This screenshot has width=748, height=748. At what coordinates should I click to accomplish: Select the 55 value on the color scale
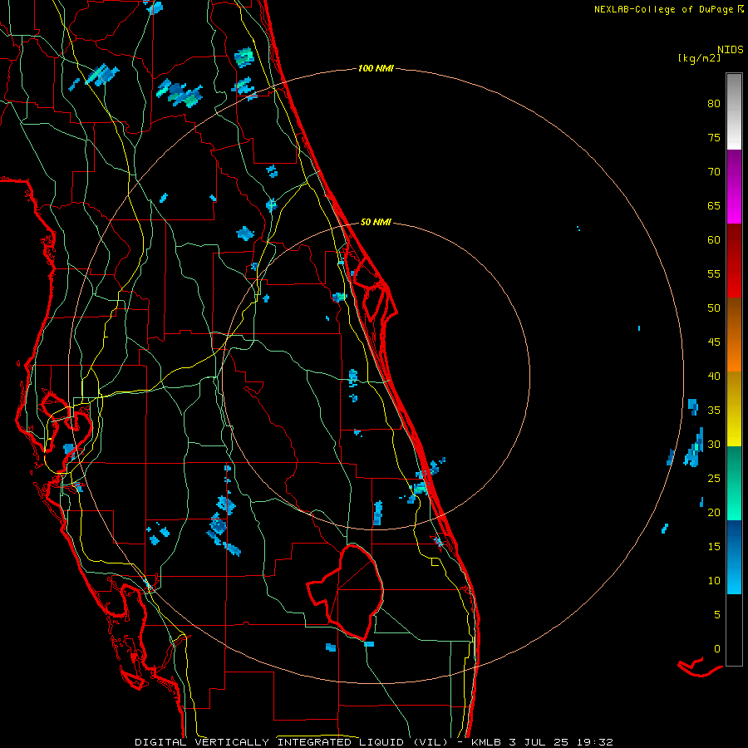click(x=714, y=273)
